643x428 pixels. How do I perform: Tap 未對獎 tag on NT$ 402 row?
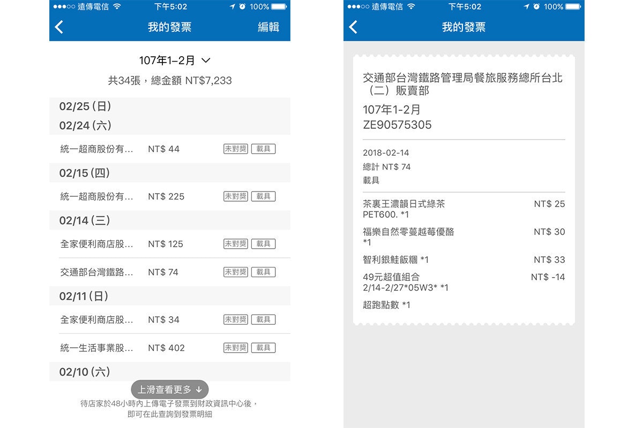tap(236, 348)
